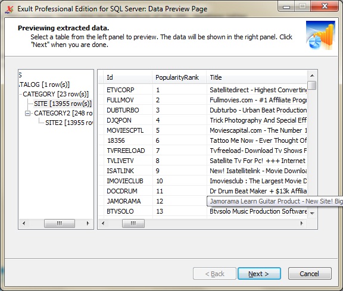This screenshot has height=291, width=343.
Task: Click tree panel scroll left arrow
Action: 24,223
